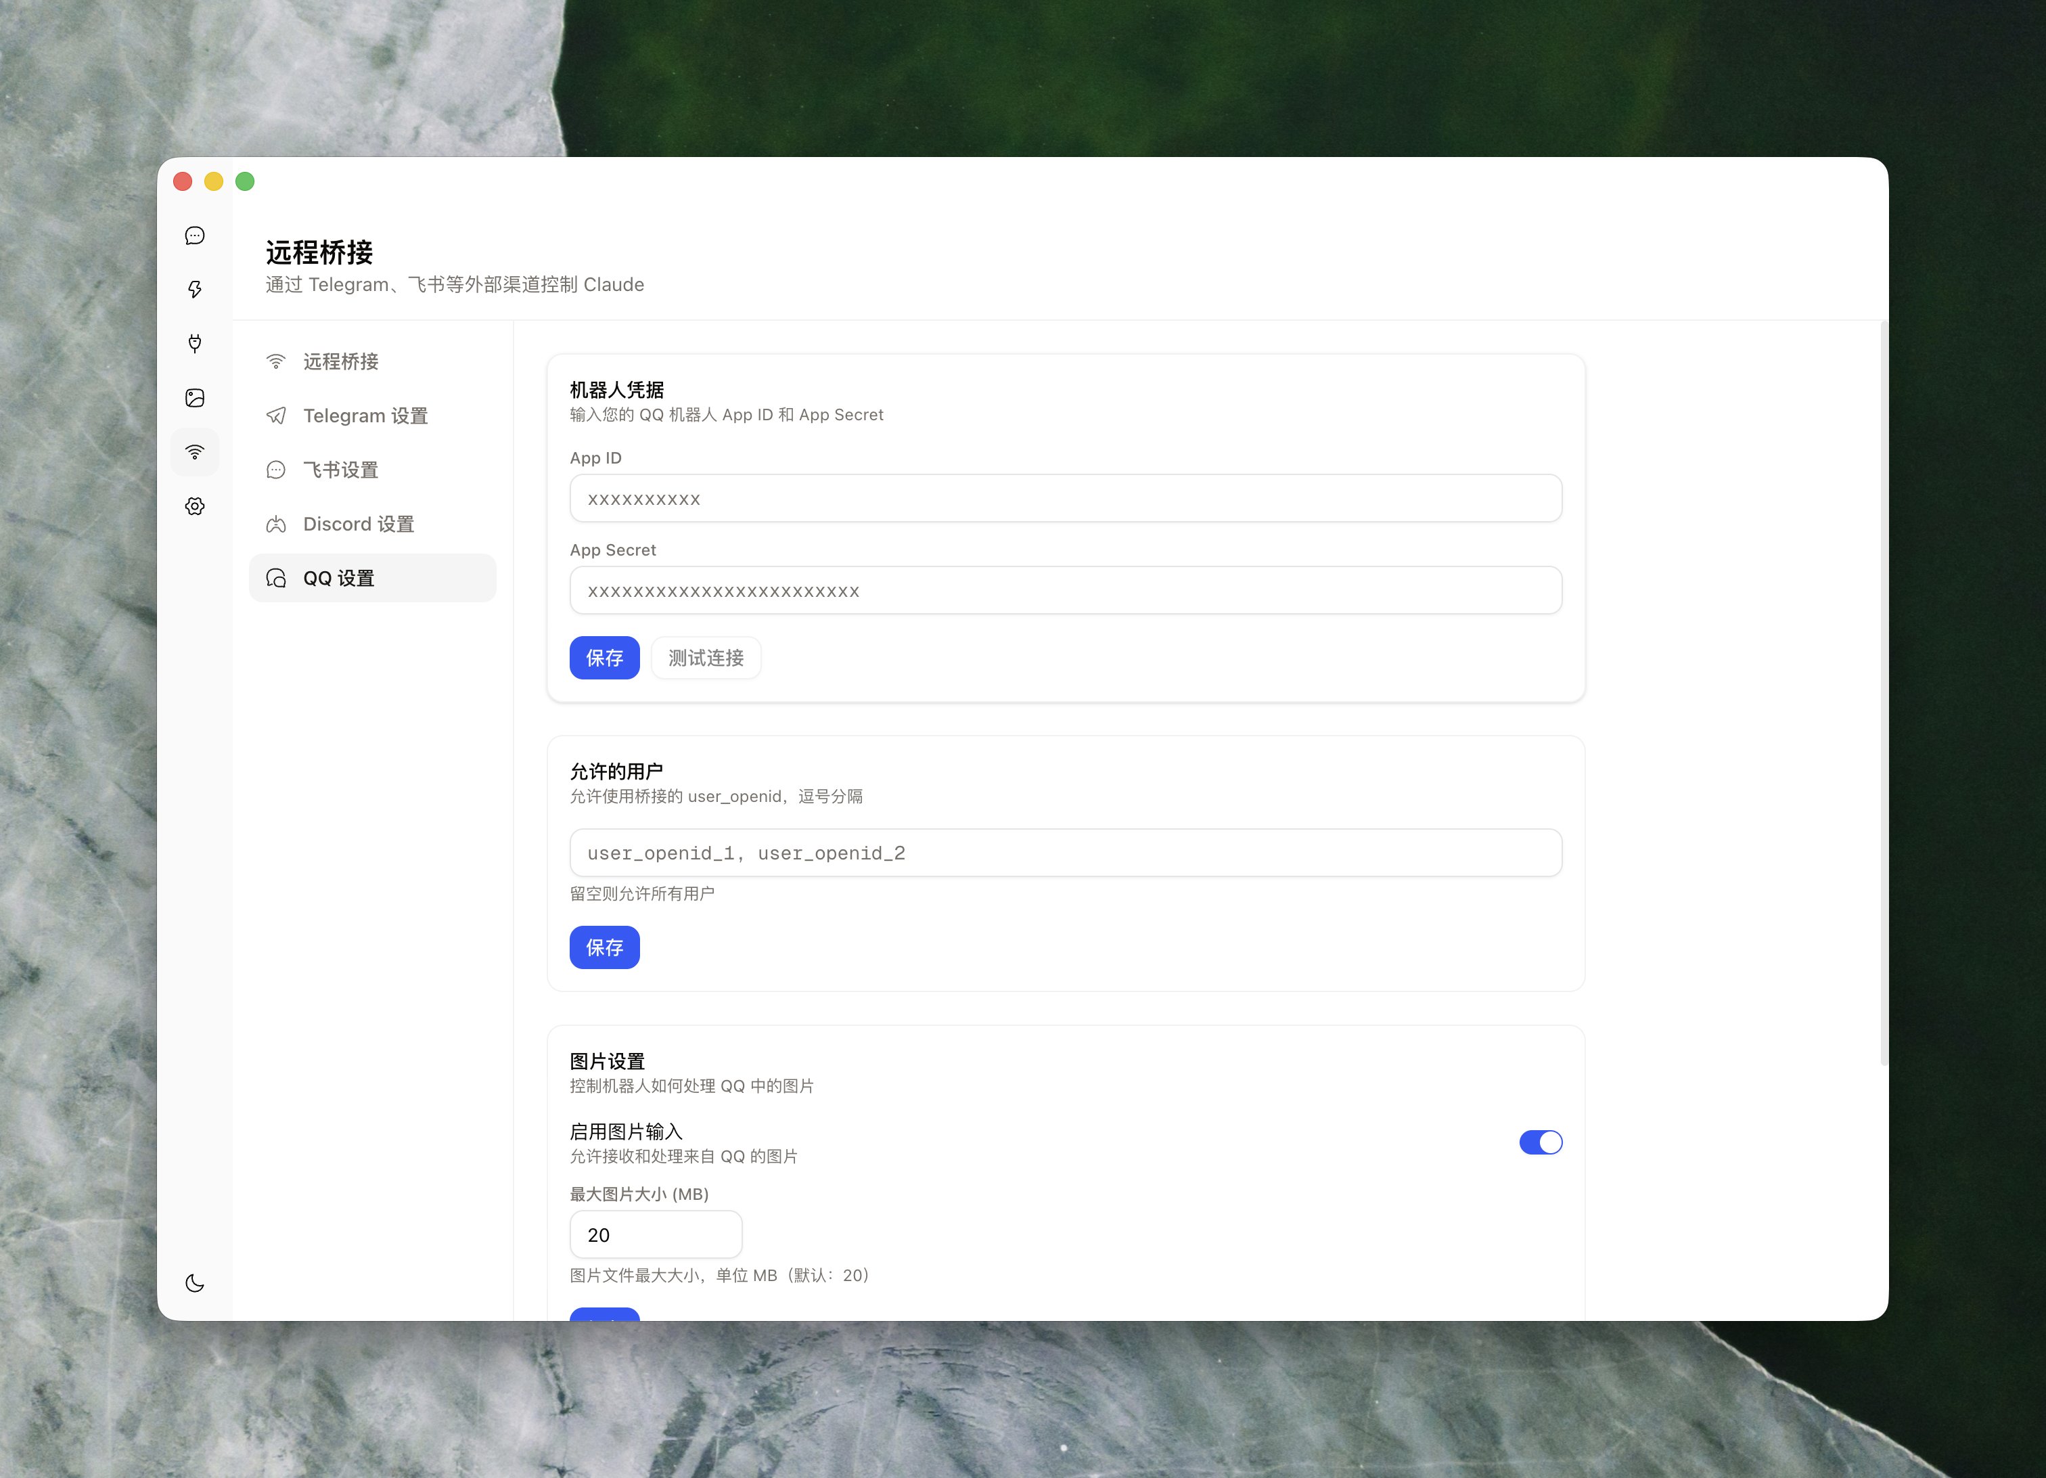Click the wifi remote bridge sidebar icon
This screenshot has height=1478, width=2046.
pos(195,452)
